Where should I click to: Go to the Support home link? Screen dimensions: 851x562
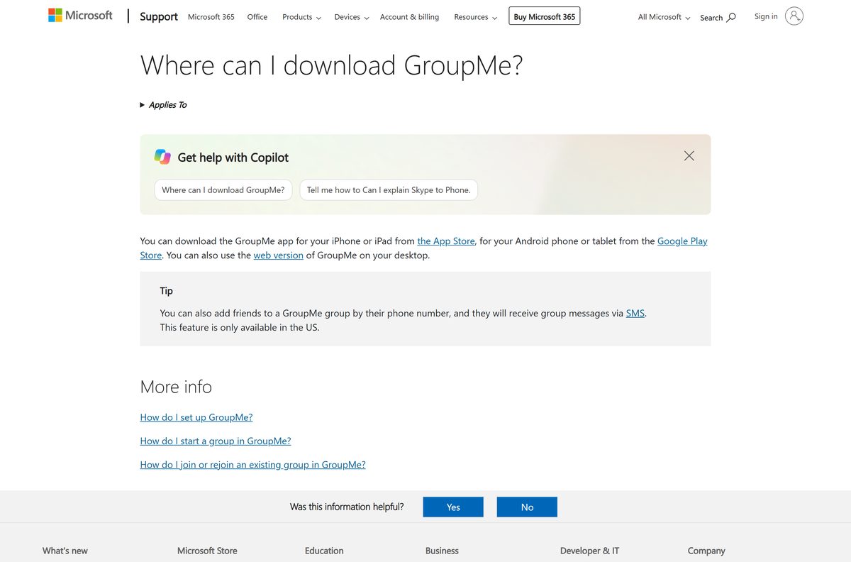click(159, 16)
